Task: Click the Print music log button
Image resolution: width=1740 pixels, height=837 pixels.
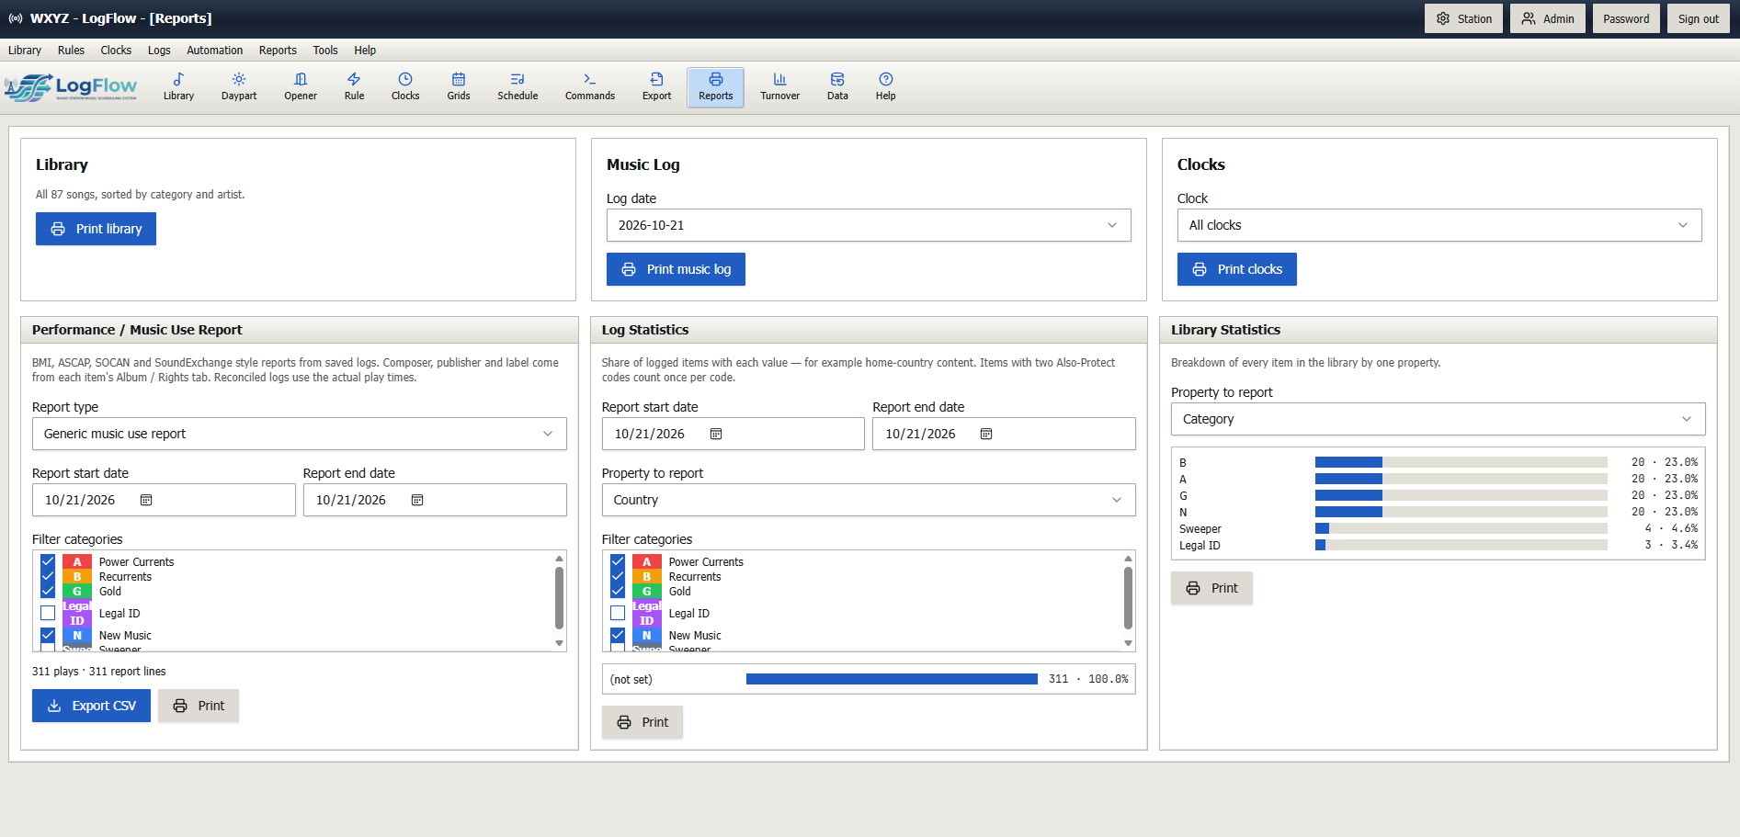Action: click(x=677, y=269)
